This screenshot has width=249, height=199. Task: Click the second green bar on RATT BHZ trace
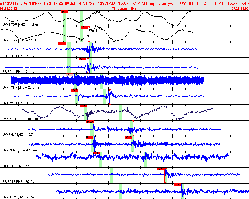[x=120, y=113]
